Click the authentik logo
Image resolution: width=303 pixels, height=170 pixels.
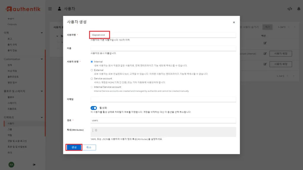click(x=23, y=9)
